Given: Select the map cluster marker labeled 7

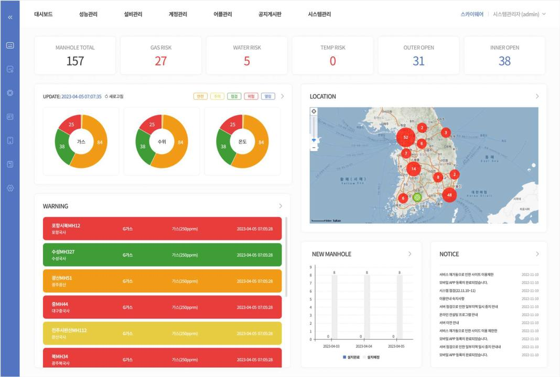Looking at the screenshot, I should click(x=406, y=153).
